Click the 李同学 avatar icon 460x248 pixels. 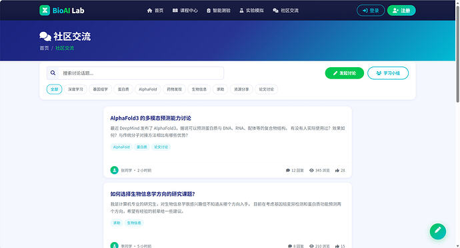[115, 245]
